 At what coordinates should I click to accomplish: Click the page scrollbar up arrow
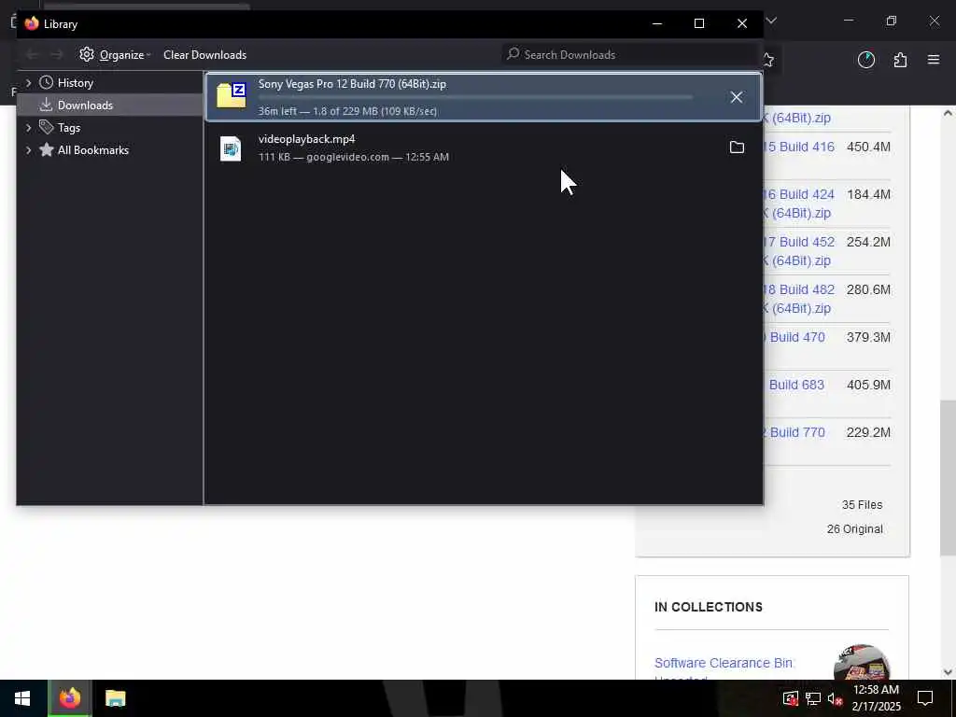pyautogui.click(x=948, y=113)
